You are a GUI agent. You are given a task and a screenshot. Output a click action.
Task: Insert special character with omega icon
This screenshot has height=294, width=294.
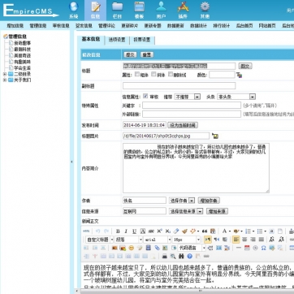click(x=263, y=248)
